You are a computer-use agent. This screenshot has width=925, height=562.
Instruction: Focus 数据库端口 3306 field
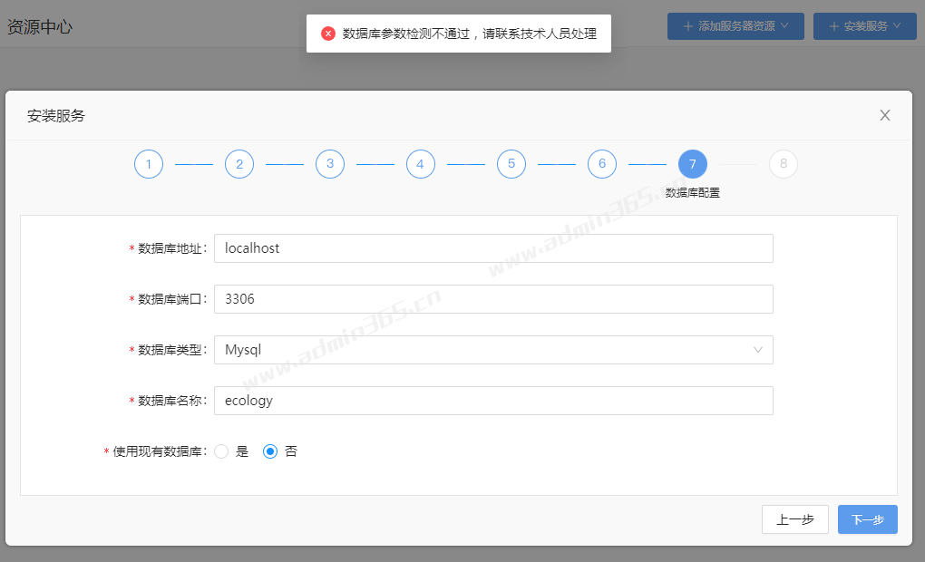point(493,299)
